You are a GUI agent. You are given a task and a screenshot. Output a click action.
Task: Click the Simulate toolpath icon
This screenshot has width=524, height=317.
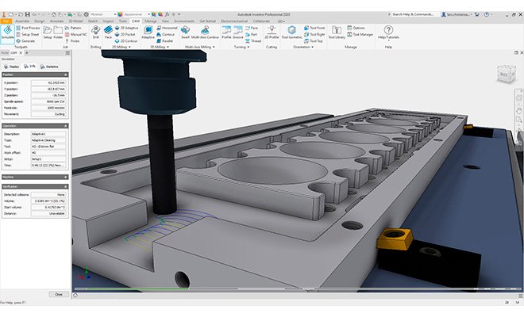(7, 31)
